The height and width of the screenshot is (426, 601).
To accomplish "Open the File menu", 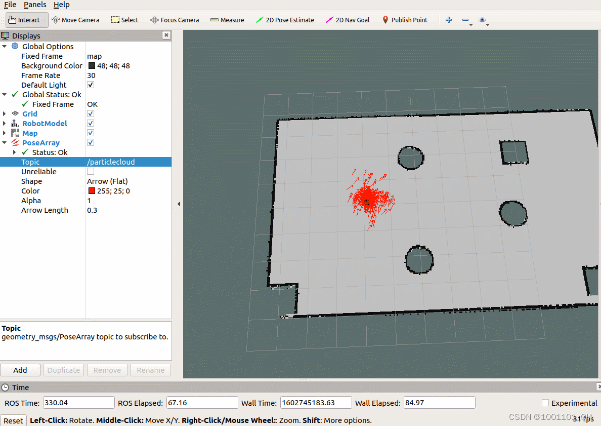I will click(x=10, y=5).
